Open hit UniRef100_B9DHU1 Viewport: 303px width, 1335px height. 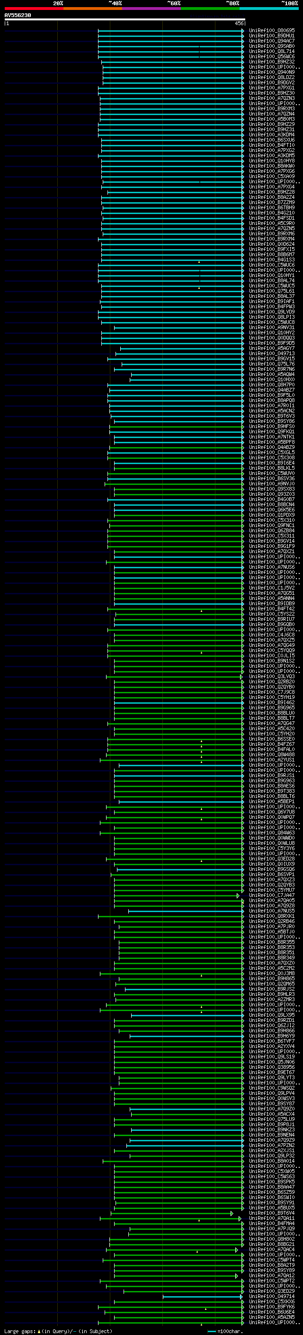pyautogui.click(x=272, y=36)
